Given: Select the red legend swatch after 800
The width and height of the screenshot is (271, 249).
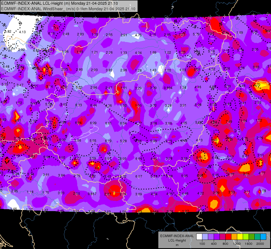Looking at the screenshot, I should (x=228, y=237).
